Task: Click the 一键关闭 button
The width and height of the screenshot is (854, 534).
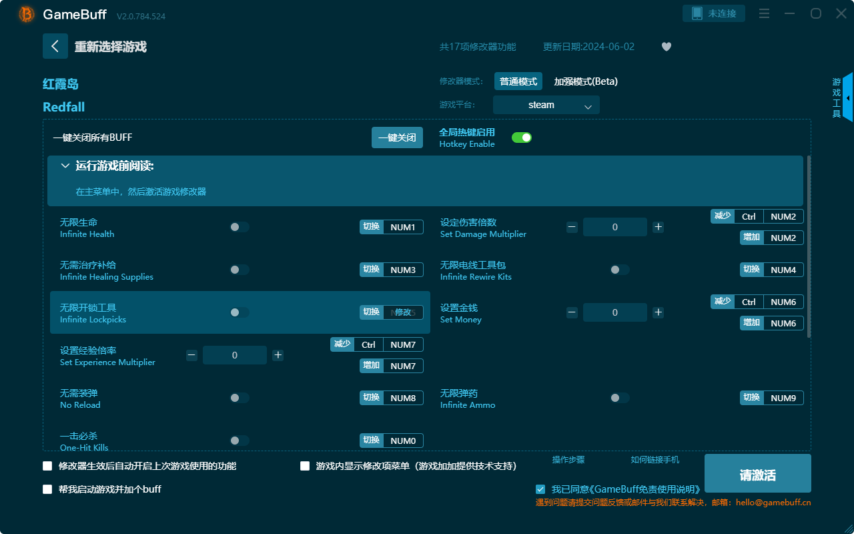Action: coord(397,138)
